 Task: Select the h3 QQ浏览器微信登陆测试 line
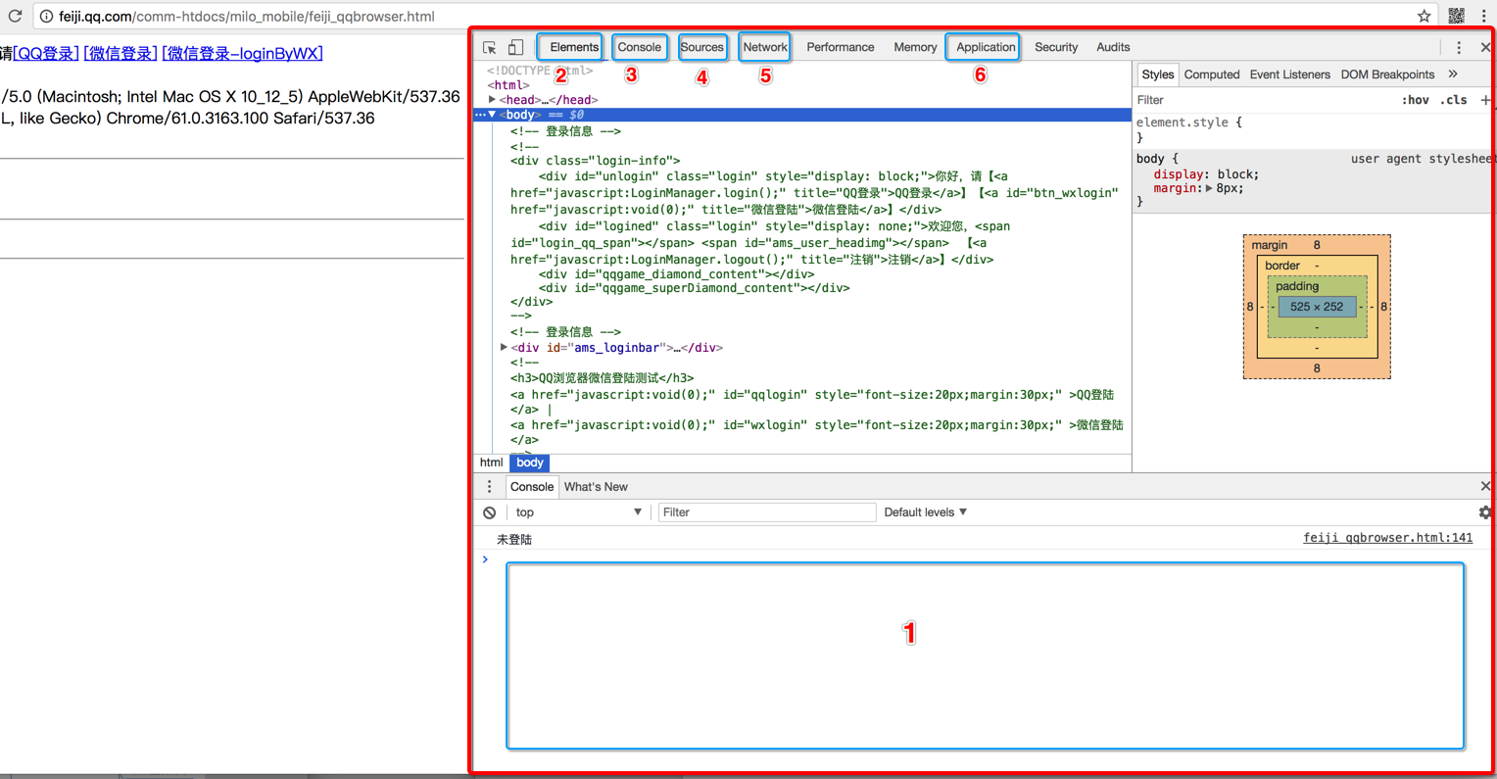tap(602, 378)
